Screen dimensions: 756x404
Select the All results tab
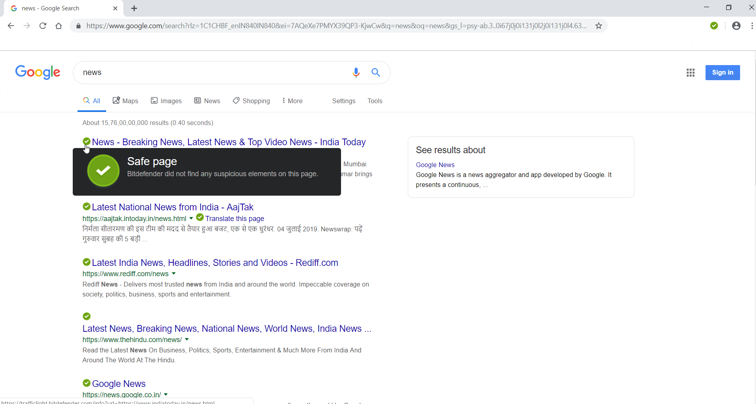pos(92,101)
